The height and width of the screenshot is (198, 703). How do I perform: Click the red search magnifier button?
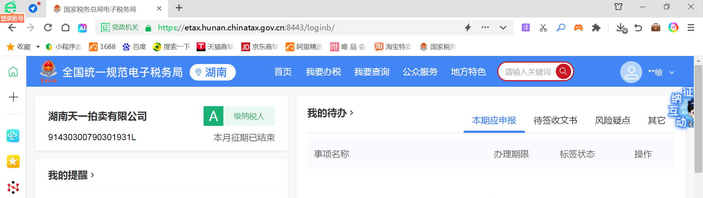click(563, 71)
